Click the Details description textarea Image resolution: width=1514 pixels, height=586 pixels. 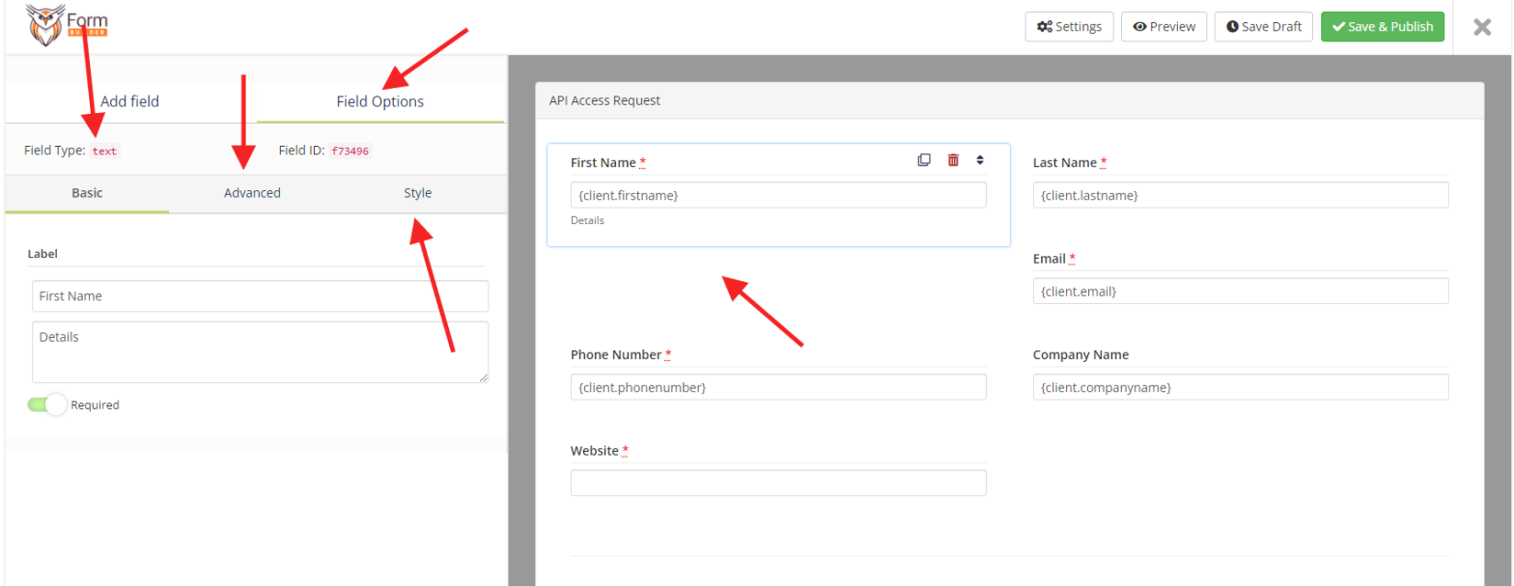pos(260,351)
